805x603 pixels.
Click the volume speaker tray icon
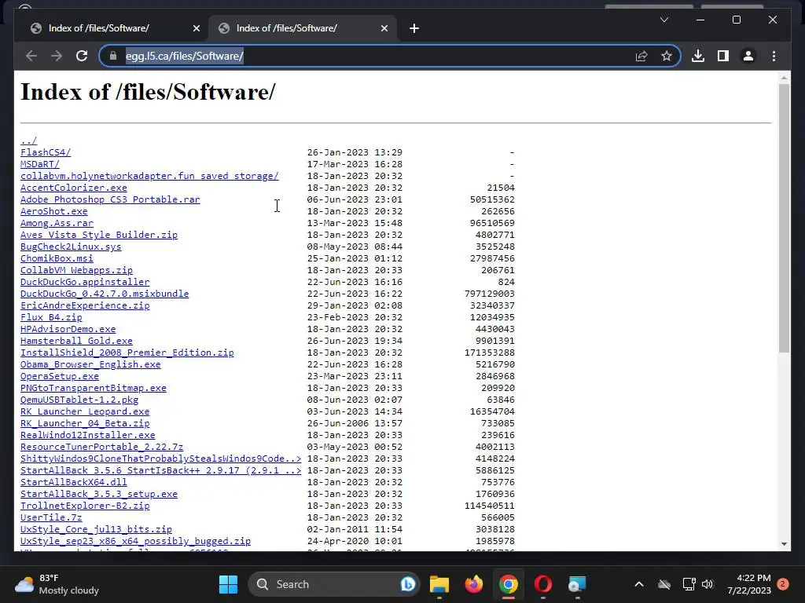point(708,584)
